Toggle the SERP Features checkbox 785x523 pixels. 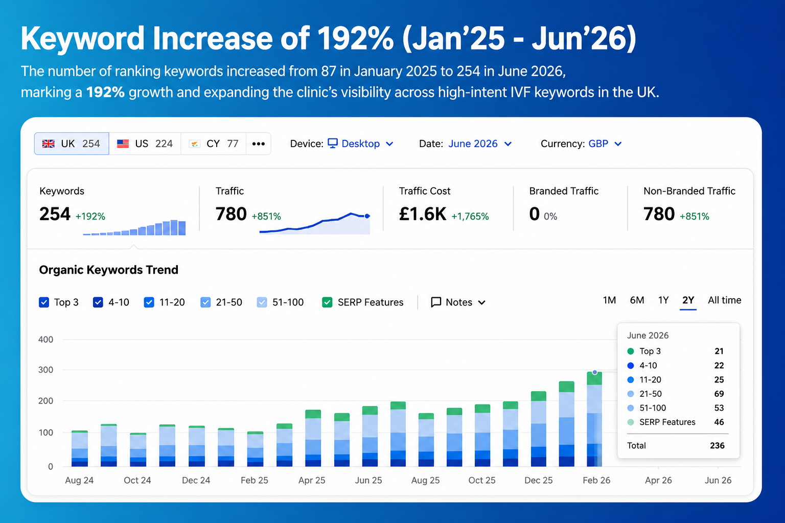pos(328,302)
